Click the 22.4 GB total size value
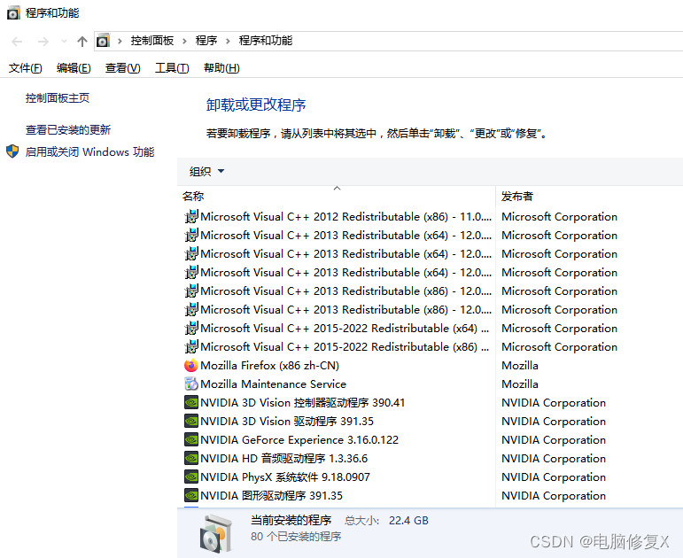683x558 pixels. coord(408,521)
